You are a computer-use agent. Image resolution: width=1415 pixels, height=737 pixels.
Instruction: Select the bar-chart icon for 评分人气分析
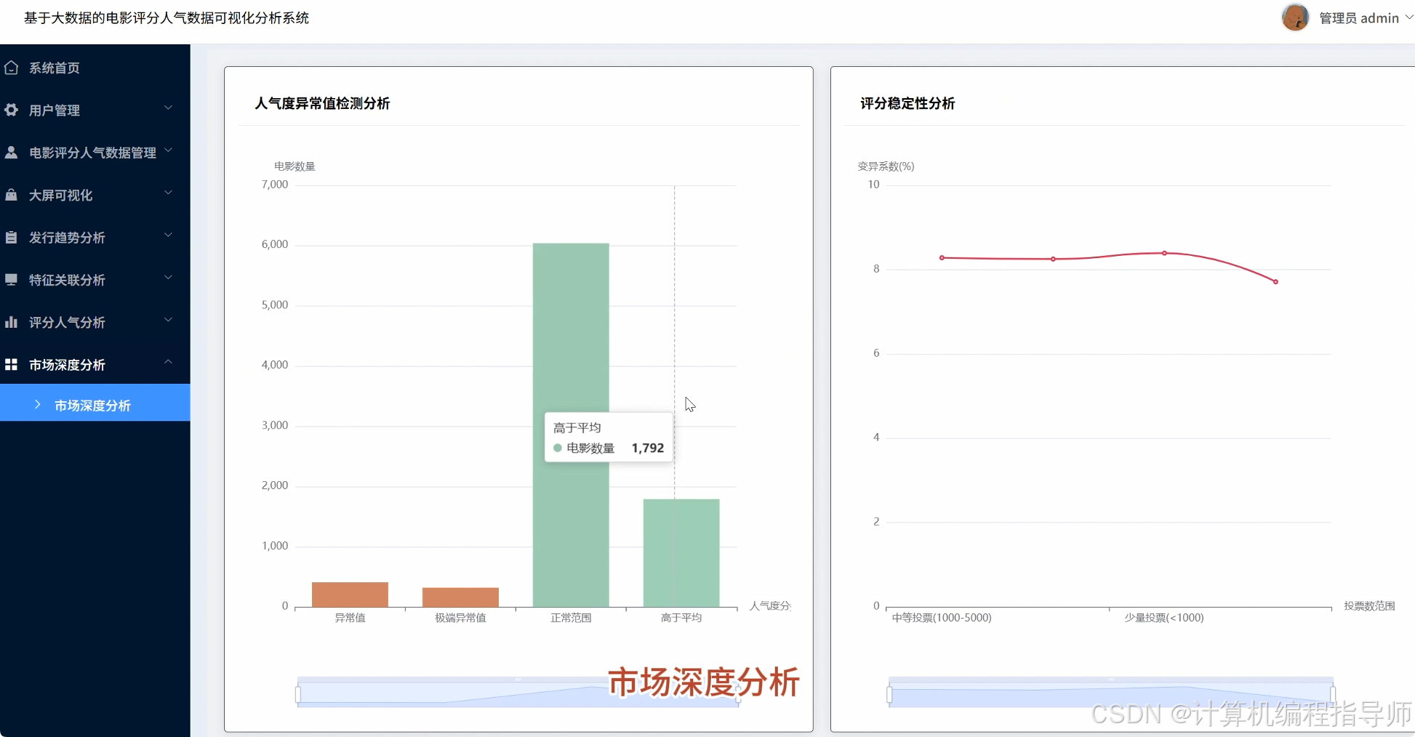[11, 321]
